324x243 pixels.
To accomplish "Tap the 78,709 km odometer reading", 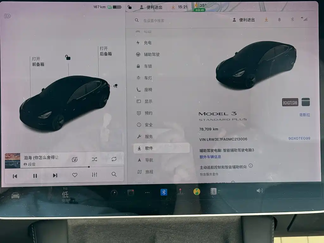I will (209, 129).
